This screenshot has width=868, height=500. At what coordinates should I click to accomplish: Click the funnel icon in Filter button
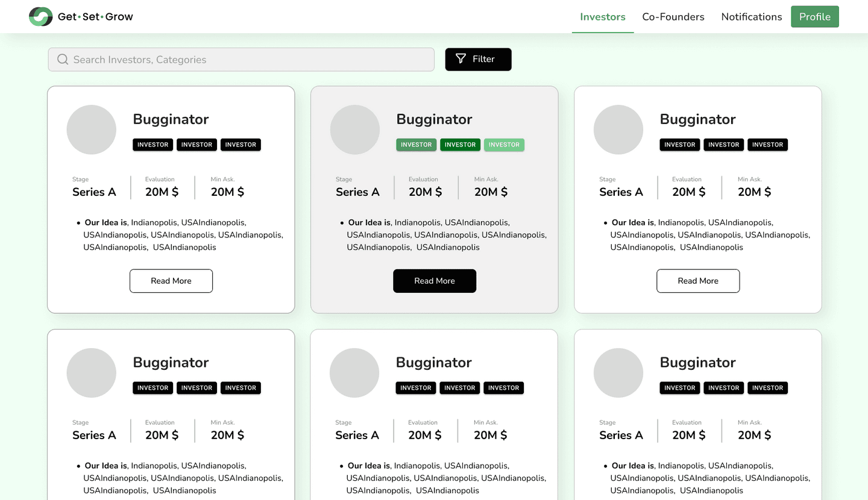pos(461,58)
